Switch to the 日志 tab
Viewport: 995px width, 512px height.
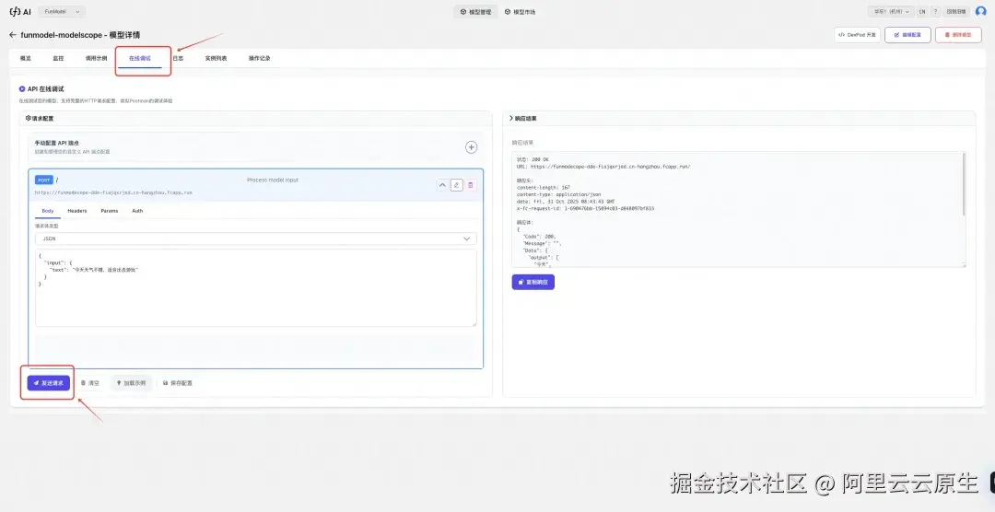tap(178, 58)
